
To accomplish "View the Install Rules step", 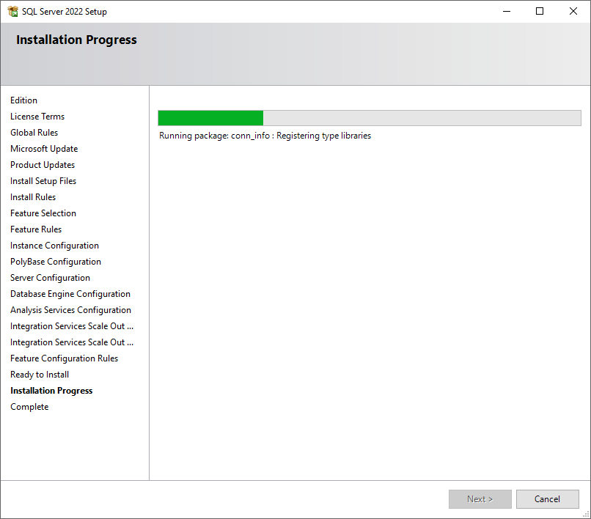I will point(32,196).
